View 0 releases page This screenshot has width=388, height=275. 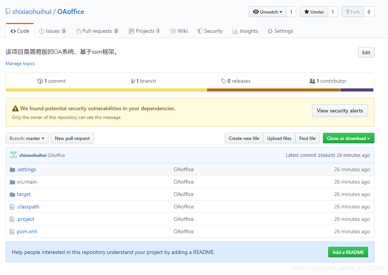click(x=236, y=81)
